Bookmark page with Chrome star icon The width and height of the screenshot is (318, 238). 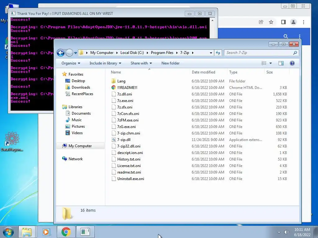pos(271,22)
